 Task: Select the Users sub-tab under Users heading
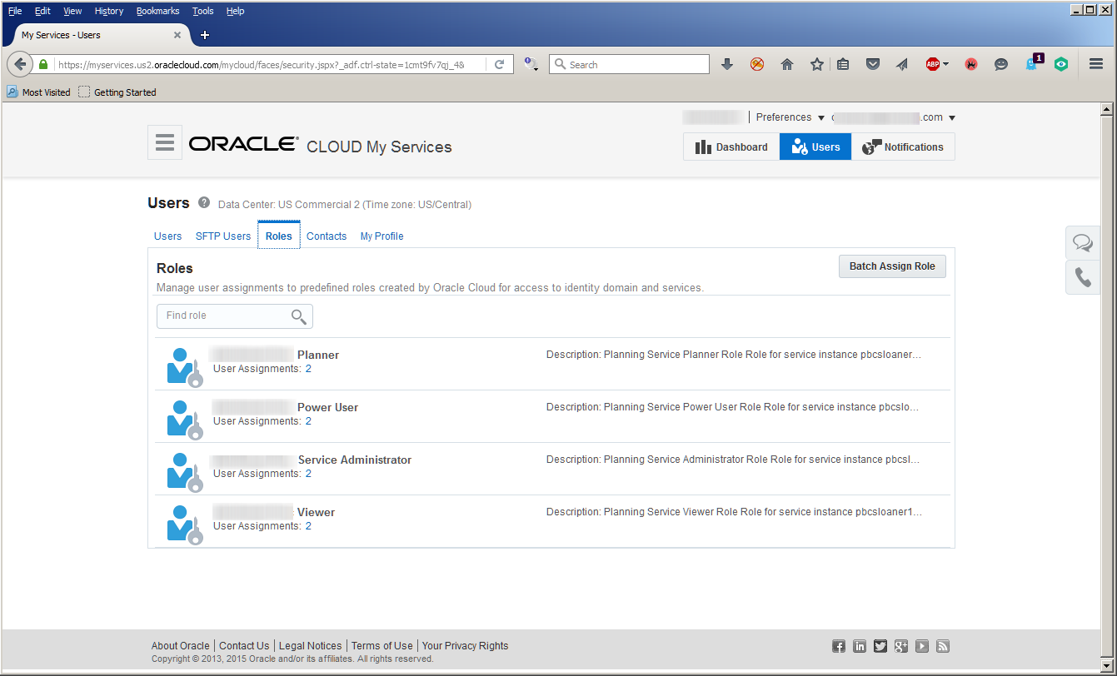167,236
